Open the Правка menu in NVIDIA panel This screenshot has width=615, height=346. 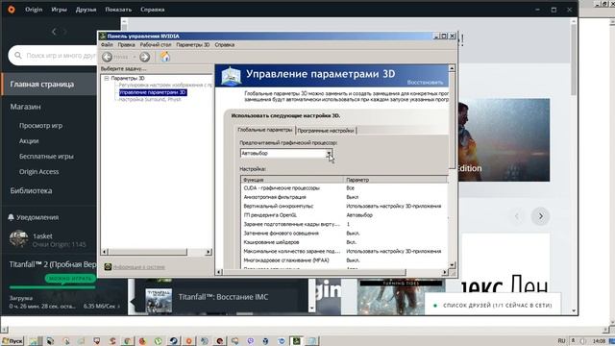coord(126,45)
